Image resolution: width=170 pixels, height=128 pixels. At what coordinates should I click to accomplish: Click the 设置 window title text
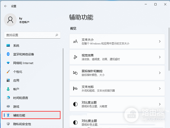(x=14, y=6)
